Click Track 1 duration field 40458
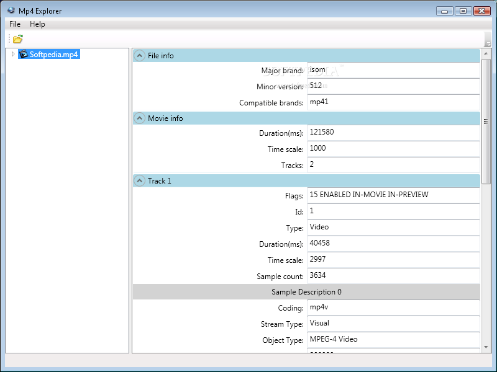The height and width of the screenshot is (372, 497). 393,244
